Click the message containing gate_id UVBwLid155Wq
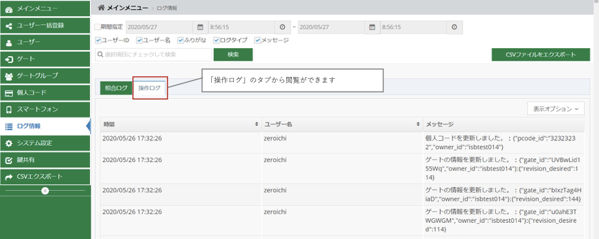 click(x=503, y=169)
